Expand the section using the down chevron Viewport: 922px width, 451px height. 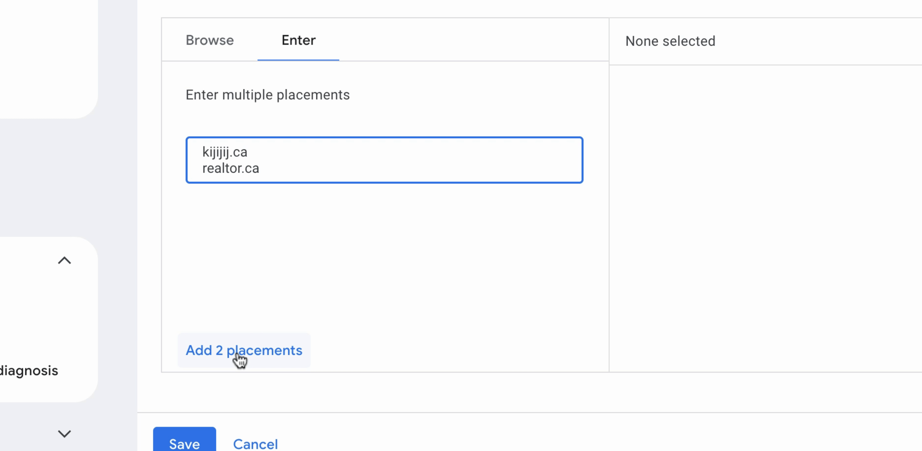click(x=65, y=433)
